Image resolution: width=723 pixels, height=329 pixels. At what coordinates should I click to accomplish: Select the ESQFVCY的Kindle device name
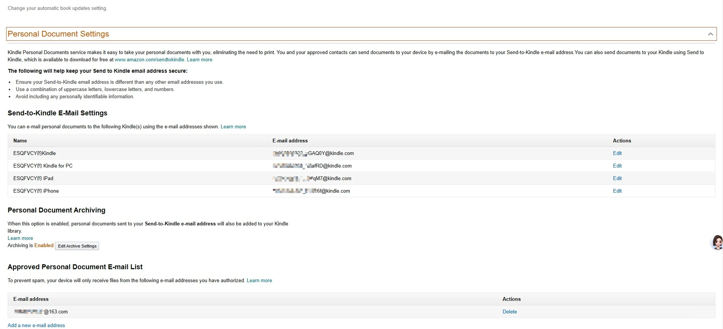click(34, 153)
